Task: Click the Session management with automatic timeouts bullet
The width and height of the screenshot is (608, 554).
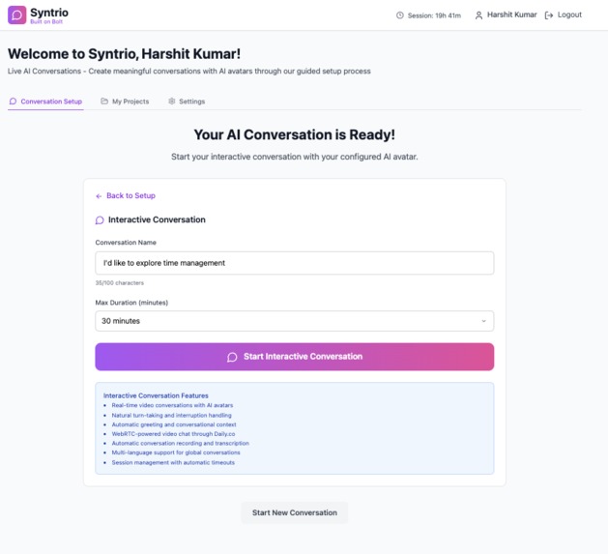Action: (173, 462)
